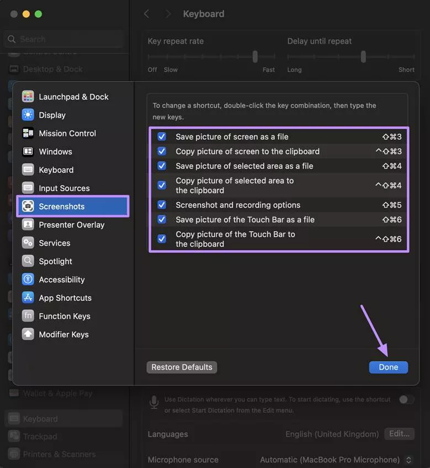Click Restore Defaults
Image resolution: width=430 pixels, height=468 pixels.
click(182, 367)
